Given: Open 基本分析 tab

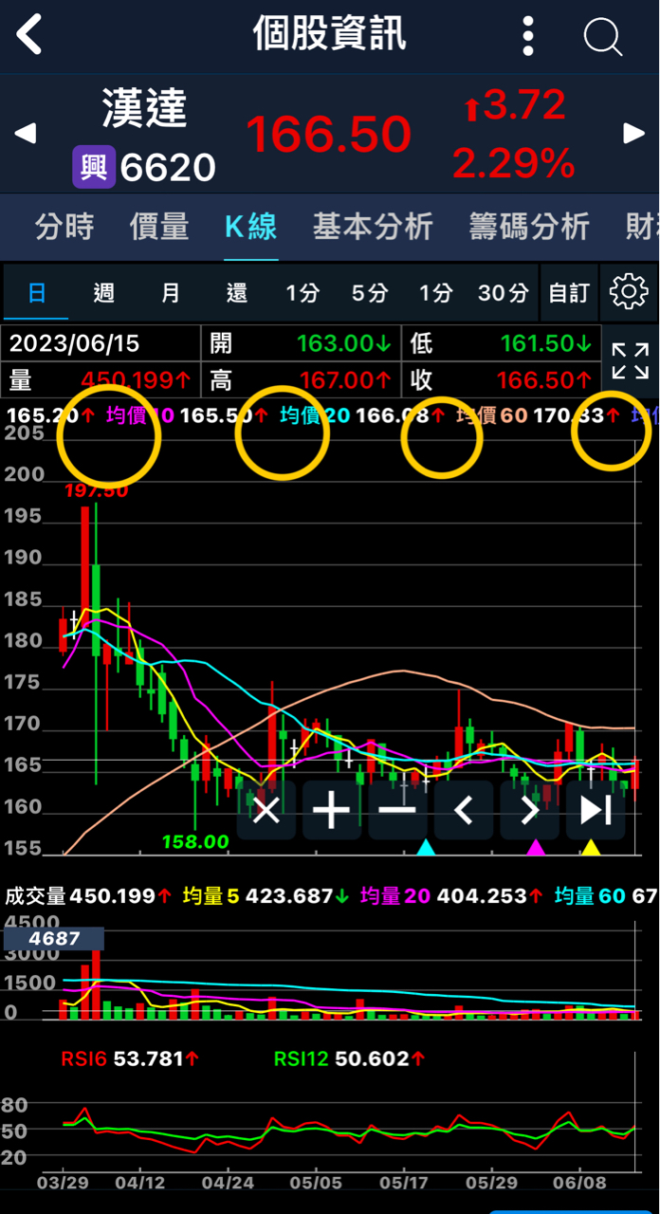Looking at the screenshot, I should (373, 227).
